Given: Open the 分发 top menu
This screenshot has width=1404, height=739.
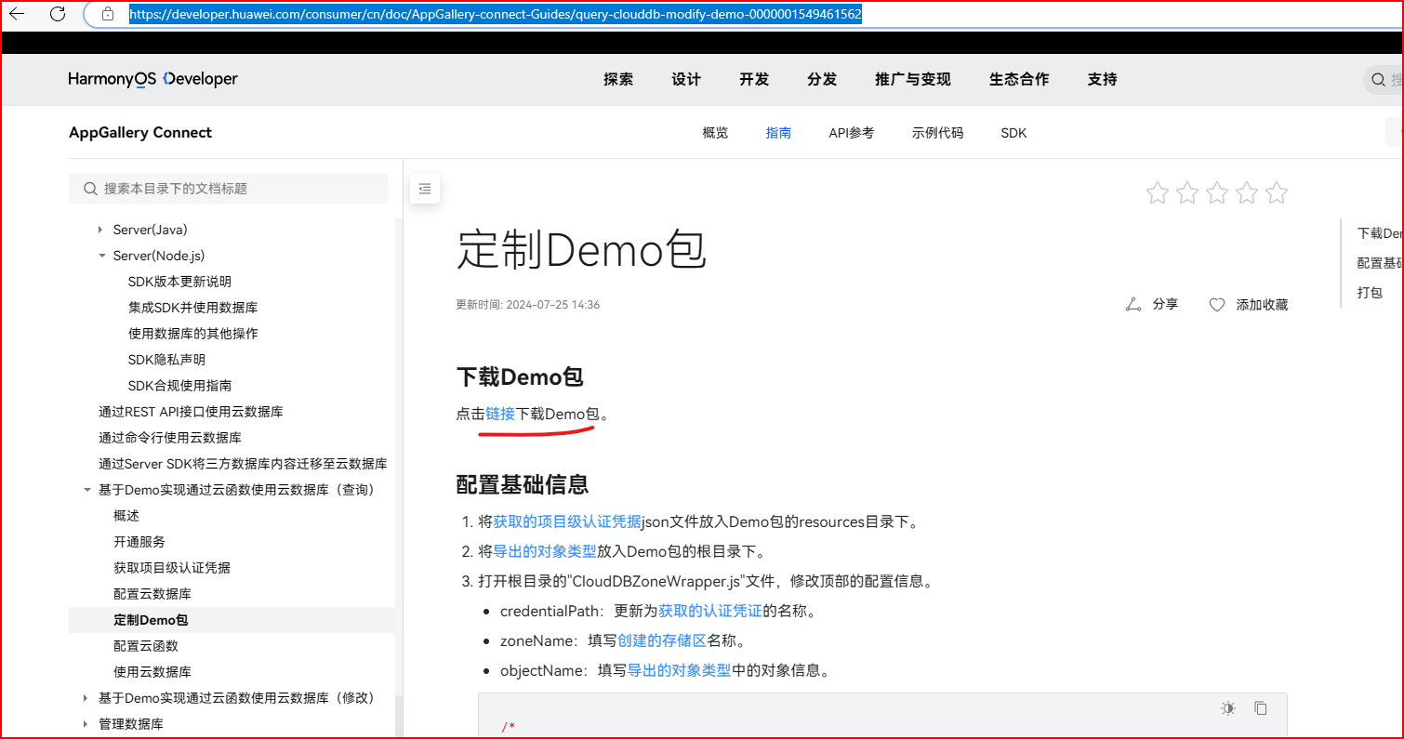Looking at the screenshot, I should tap(822, 80).
